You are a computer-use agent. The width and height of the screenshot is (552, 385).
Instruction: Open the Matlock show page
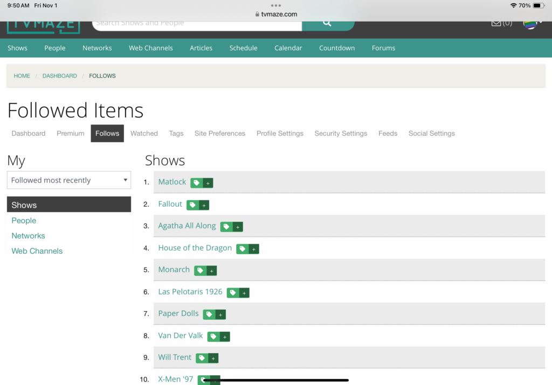pyautogui.click(x=172, y=182)
